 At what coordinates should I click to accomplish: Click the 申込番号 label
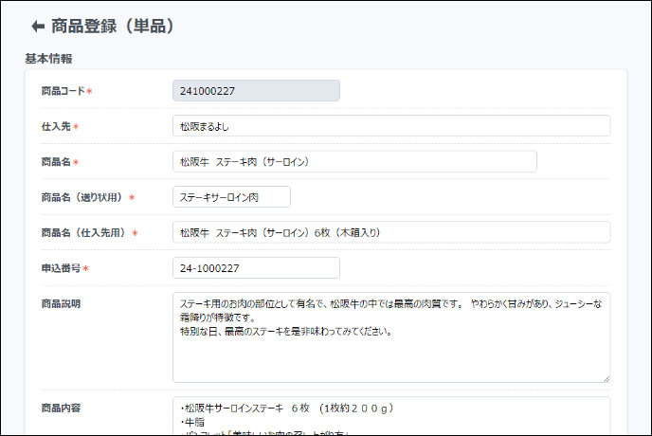coord(62,268)
